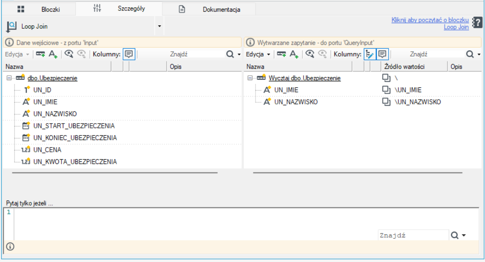Click the input data panel horizontal scrollbar

[x=115, y=173]
